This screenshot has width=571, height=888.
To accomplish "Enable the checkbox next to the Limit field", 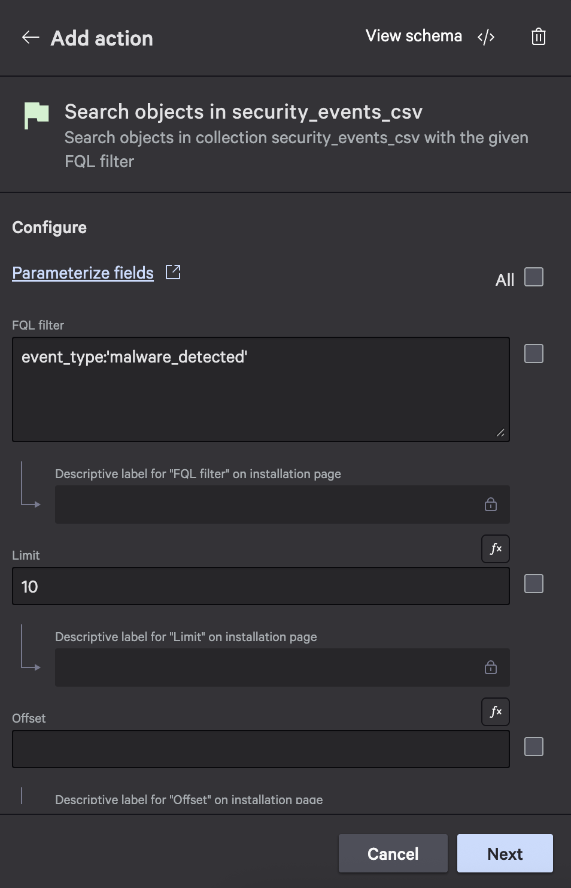I will pos(533,584).
